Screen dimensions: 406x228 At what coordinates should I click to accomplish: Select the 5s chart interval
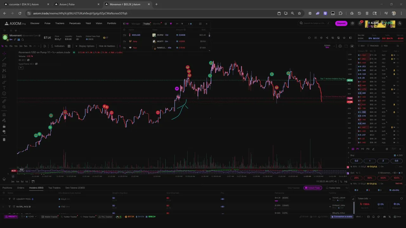tap(6, 46)
